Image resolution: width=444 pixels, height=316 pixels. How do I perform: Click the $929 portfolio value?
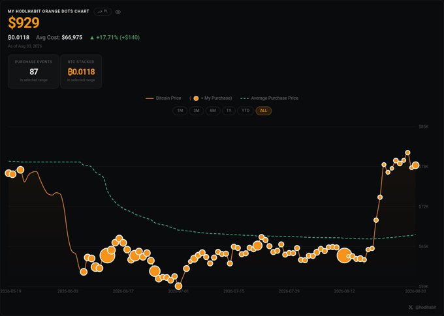[x=24, y=23]
